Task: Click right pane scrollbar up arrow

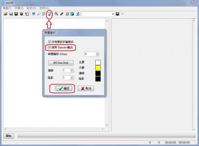Action: 194,20
